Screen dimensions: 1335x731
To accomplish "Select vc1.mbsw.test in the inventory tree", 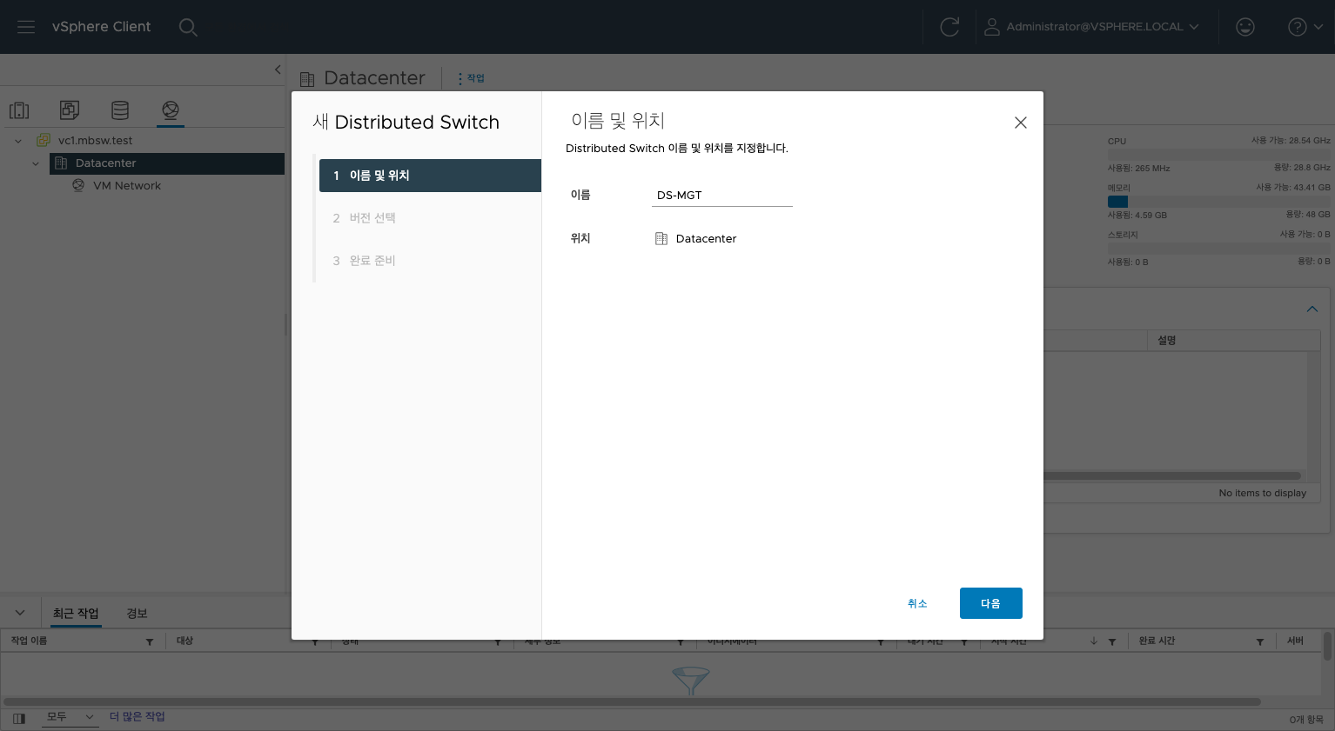I will pyautogui.click(x=95, y=141).
